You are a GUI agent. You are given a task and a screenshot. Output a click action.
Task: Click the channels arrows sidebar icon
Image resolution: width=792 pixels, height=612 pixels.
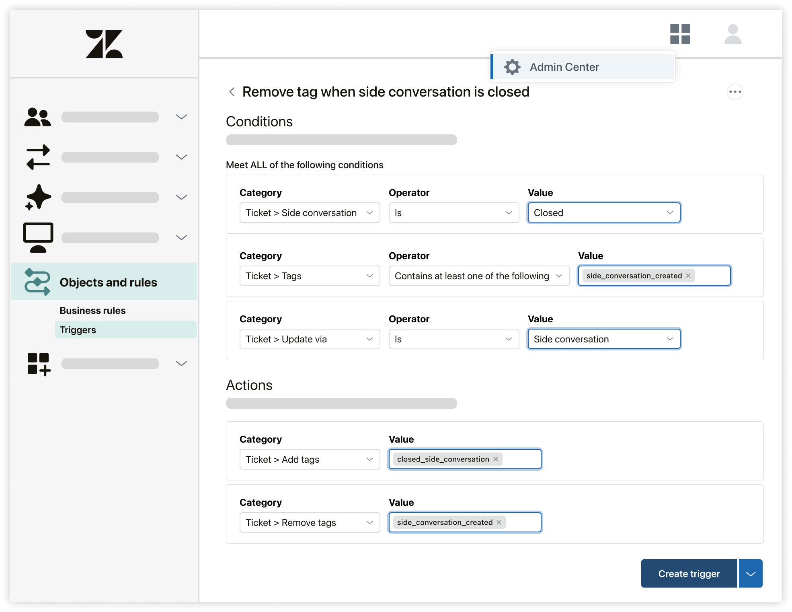coord(37,157)
